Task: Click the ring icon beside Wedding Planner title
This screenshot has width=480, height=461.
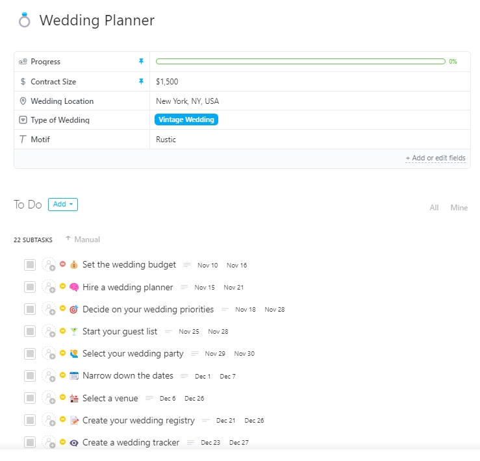Action: [x=25, y=21]
